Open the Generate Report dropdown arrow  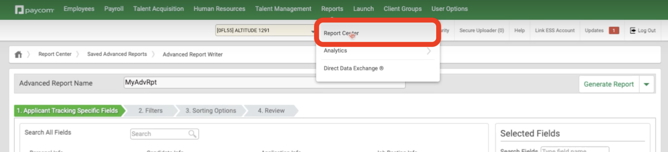point(647,84)
